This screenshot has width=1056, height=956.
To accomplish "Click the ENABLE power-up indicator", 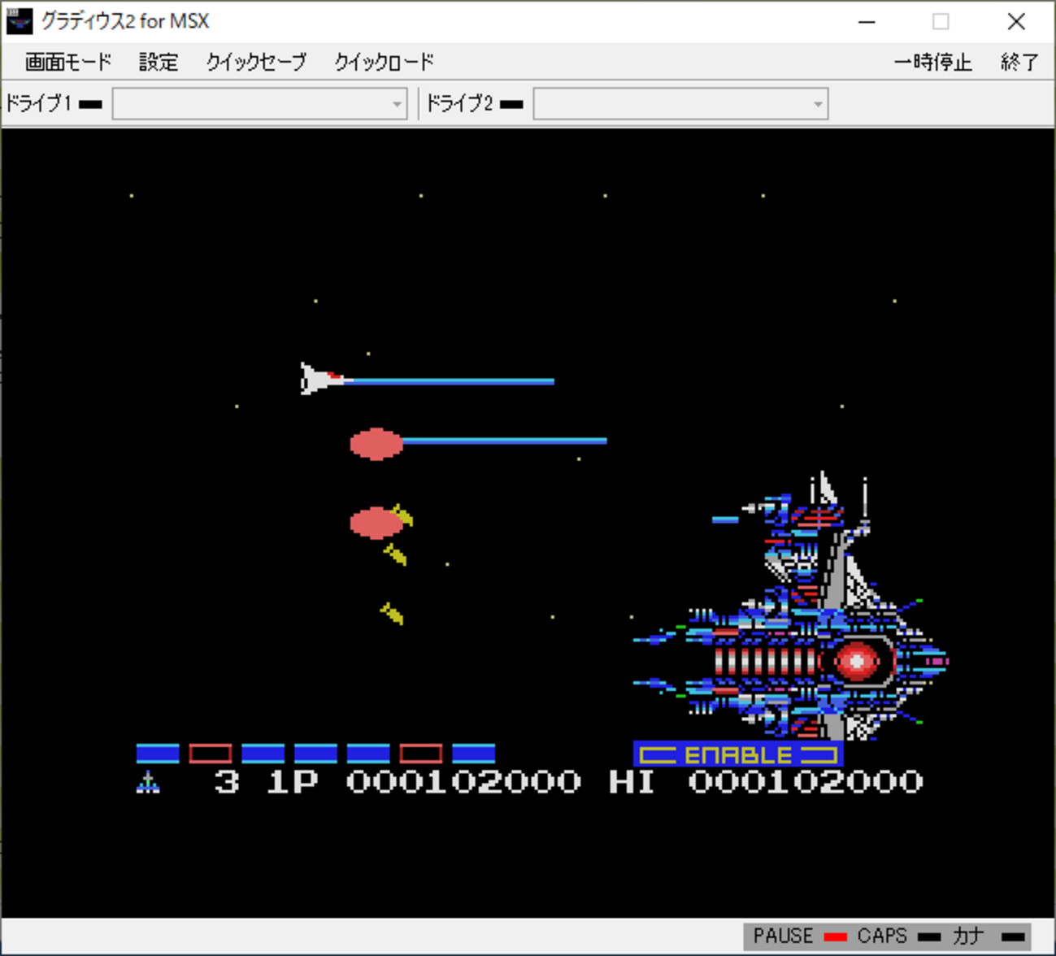I will (x=737, y=754).
